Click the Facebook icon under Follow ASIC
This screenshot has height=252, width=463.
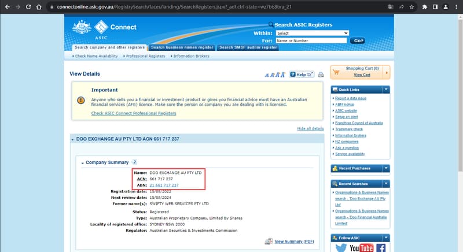(x=381, y=247)
